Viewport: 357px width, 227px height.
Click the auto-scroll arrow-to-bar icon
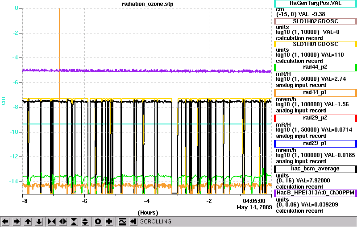click(133, 221)
